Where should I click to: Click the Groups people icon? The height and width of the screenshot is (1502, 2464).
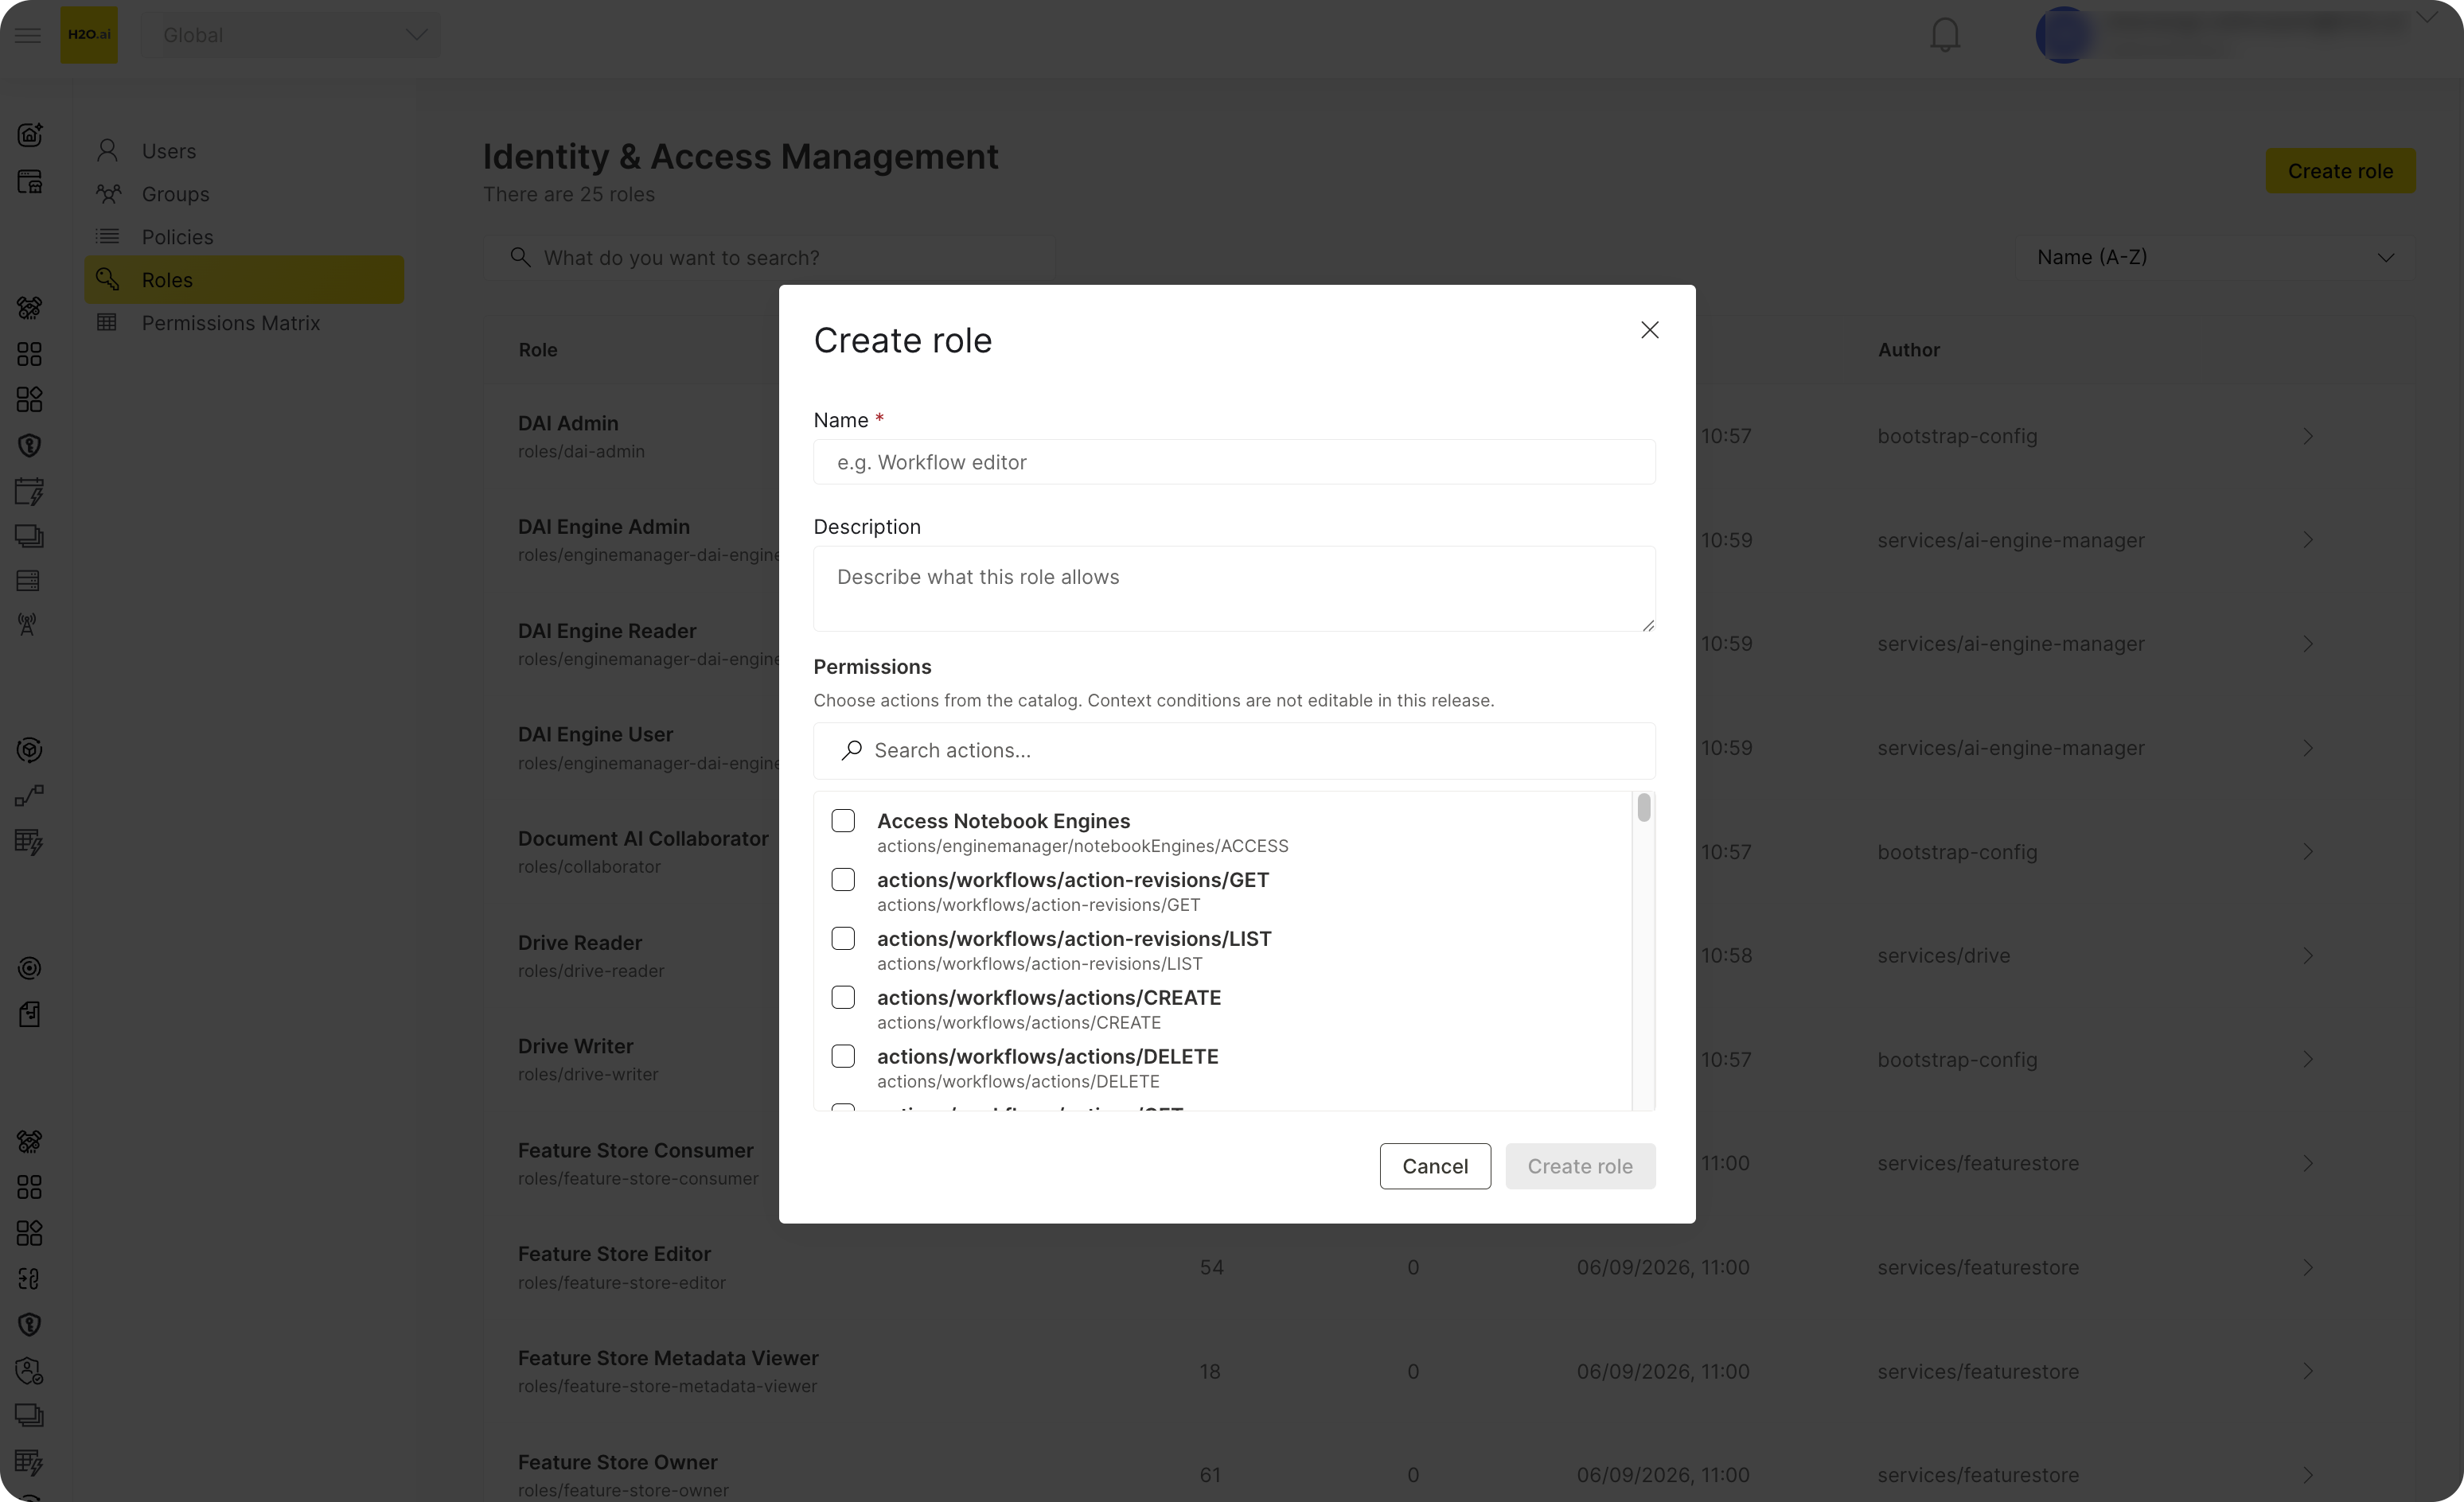tap(108, 194)
